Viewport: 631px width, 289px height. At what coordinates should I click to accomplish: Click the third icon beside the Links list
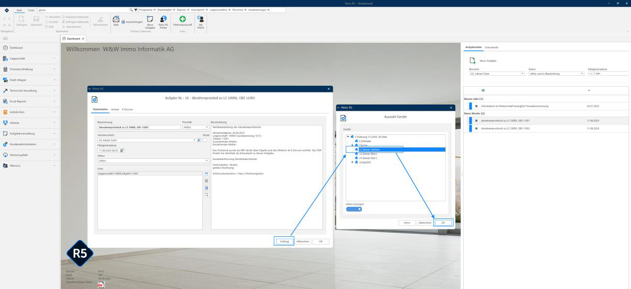point(206,188)
